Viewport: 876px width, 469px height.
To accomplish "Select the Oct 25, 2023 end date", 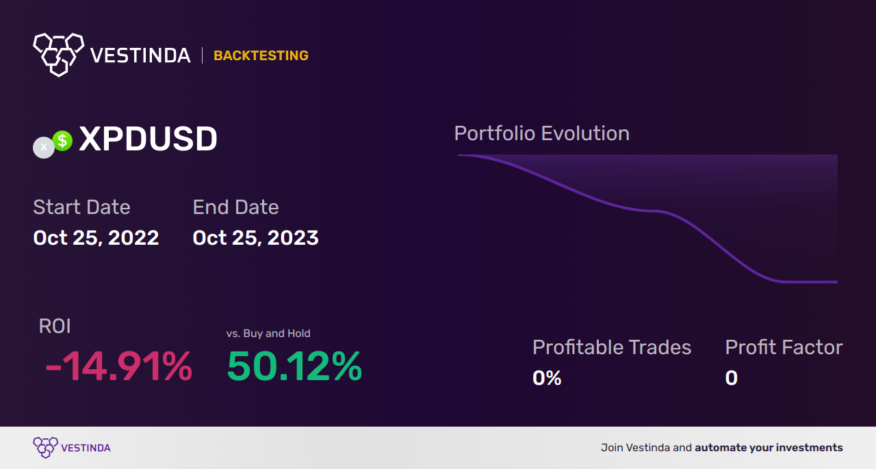I will (255, 238).
